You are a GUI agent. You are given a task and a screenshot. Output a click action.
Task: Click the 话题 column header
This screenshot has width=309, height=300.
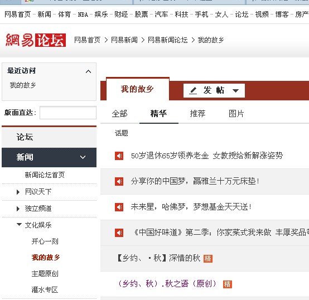point(122,133)
